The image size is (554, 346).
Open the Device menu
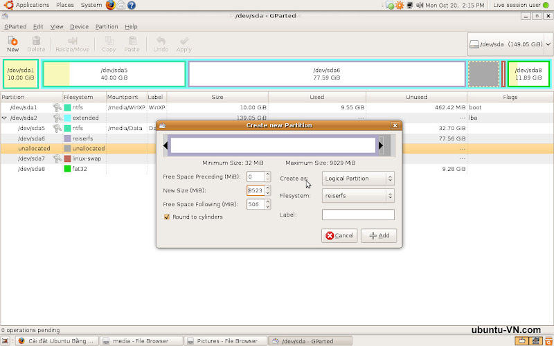tap(79, 26)
